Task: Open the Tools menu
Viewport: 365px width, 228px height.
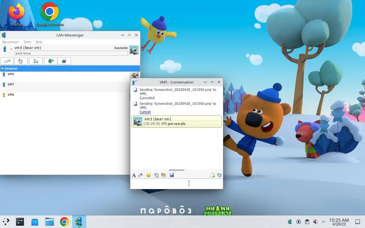Action: click(x=27, y=42)
